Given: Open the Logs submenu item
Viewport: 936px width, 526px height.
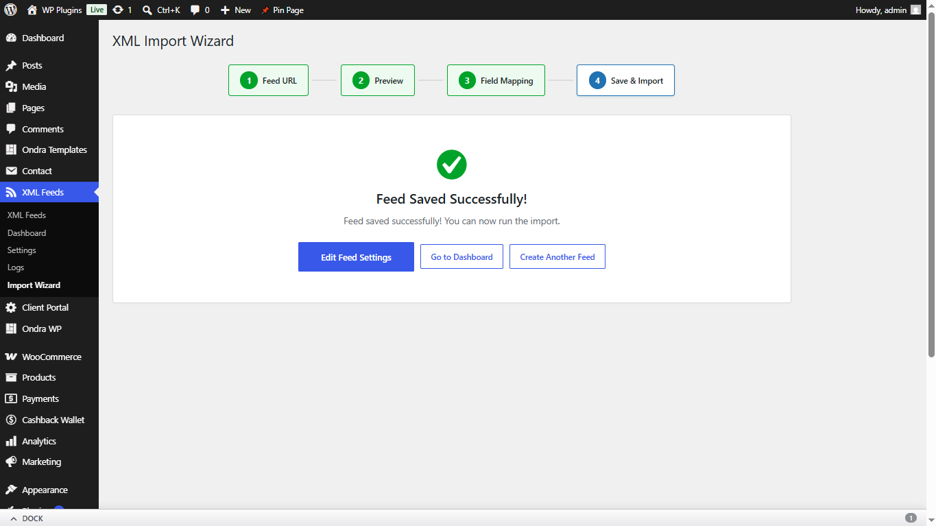Looking at the screenshot, I should point(16,267).
